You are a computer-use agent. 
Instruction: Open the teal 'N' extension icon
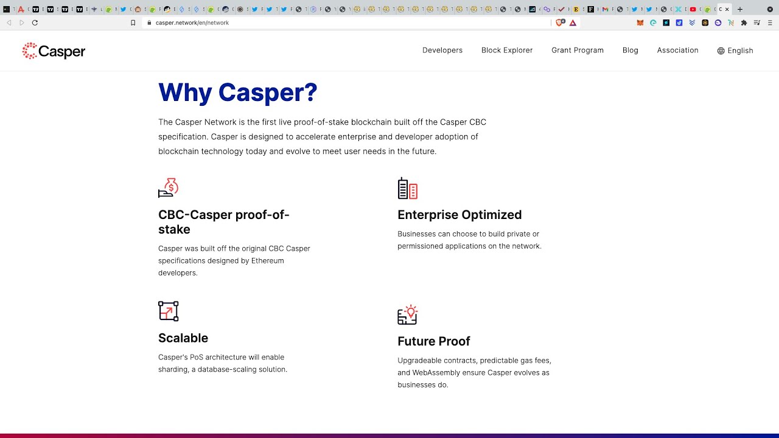731,23
